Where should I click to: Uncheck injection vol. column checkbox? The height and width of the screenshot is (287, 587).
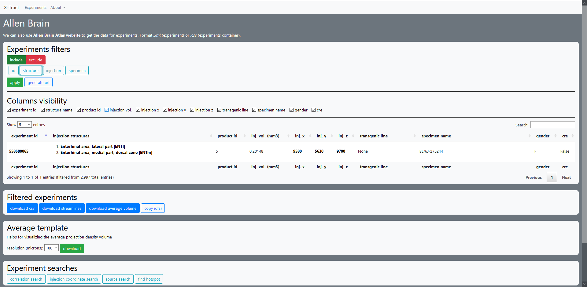pos(107,110)
